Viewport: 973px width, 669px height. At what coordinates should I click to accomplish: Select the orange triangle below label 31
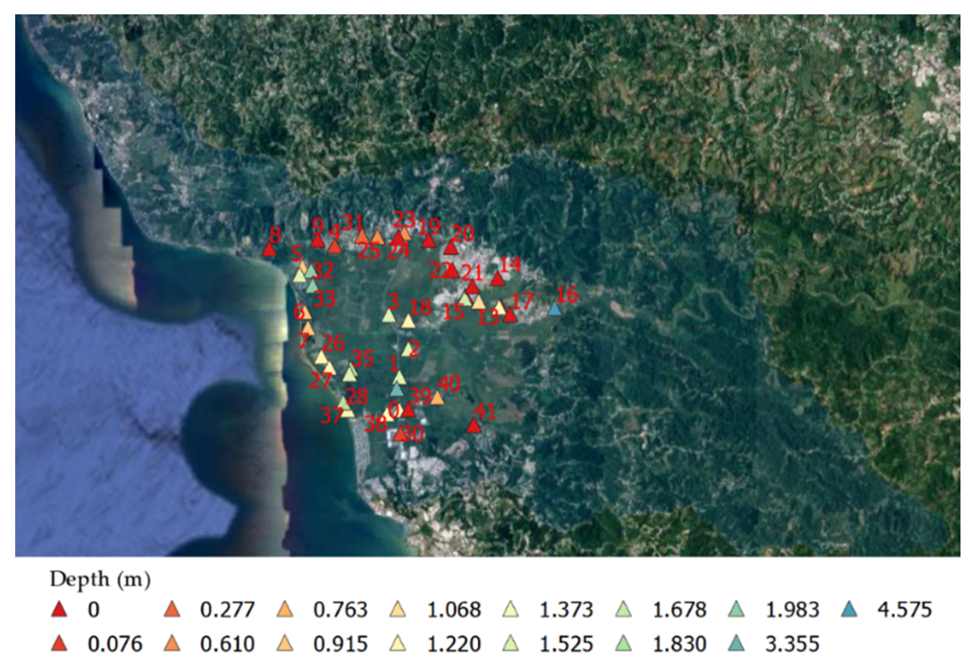pyautogui.click(x=362, y=237)
